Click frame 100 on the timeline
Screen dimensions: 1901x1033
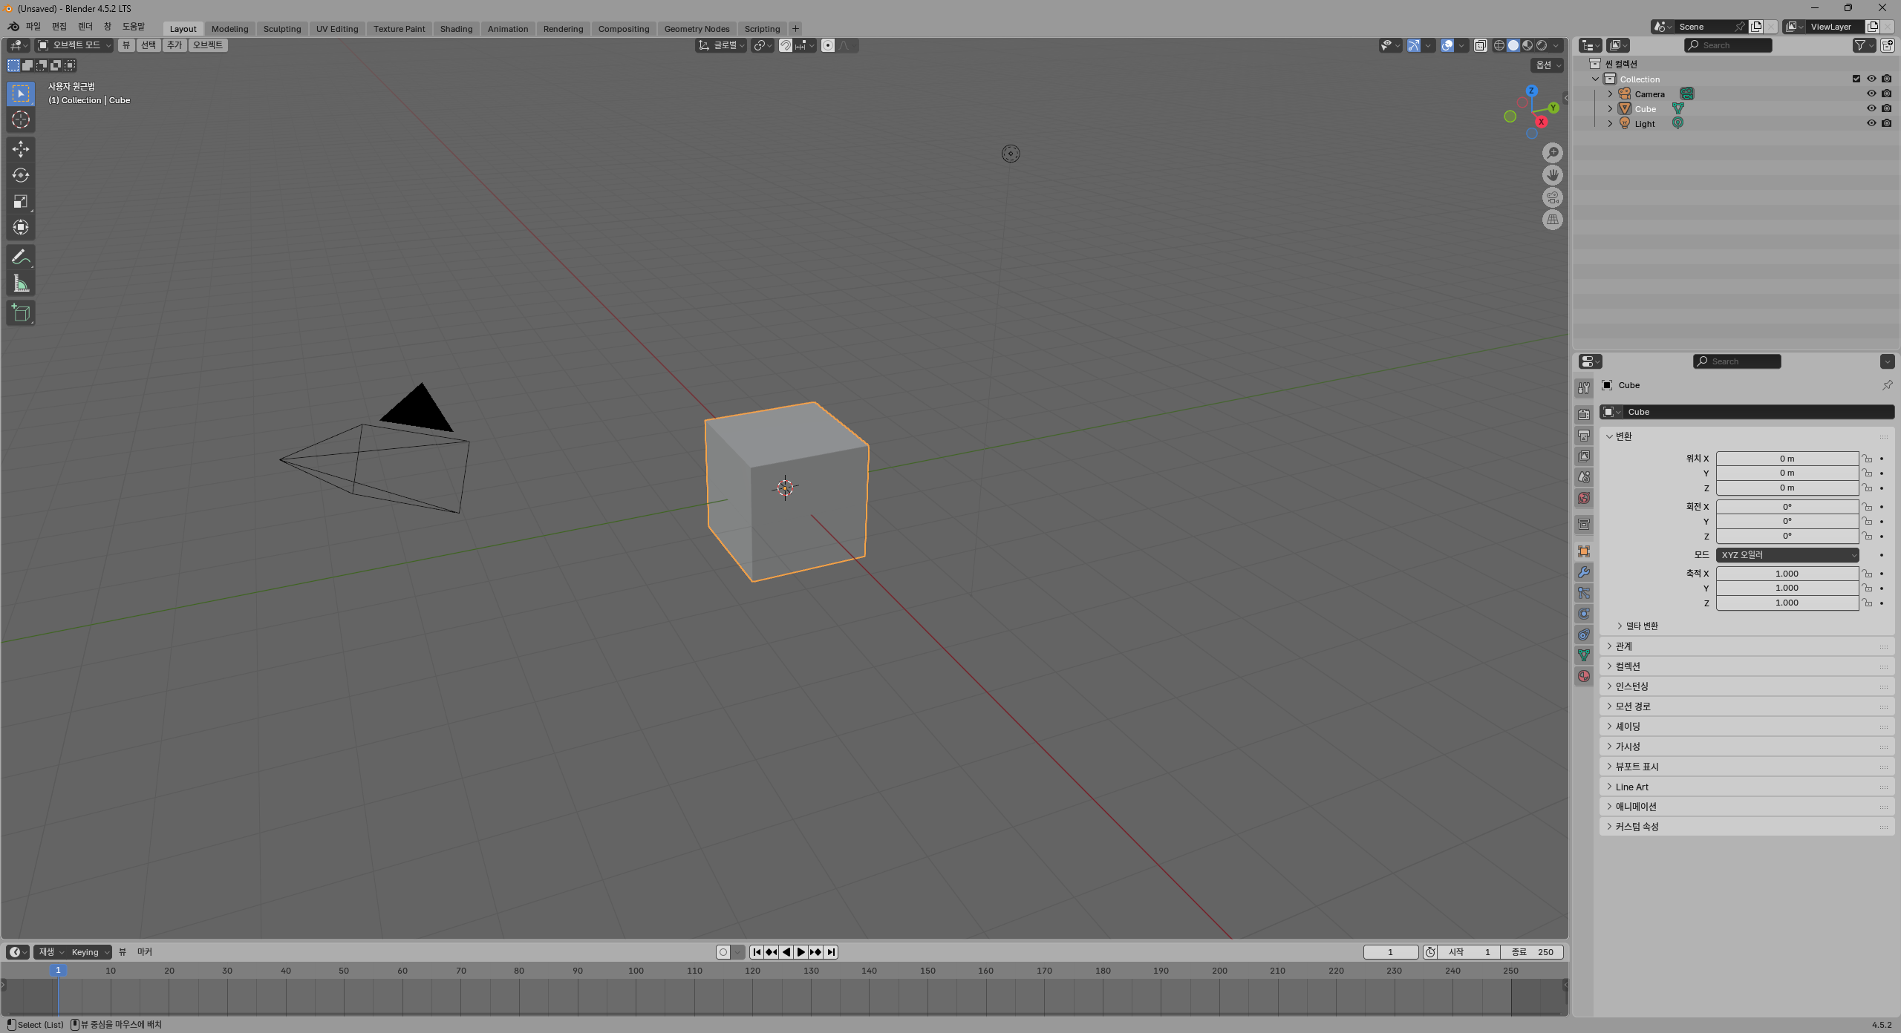coord(636,971)
